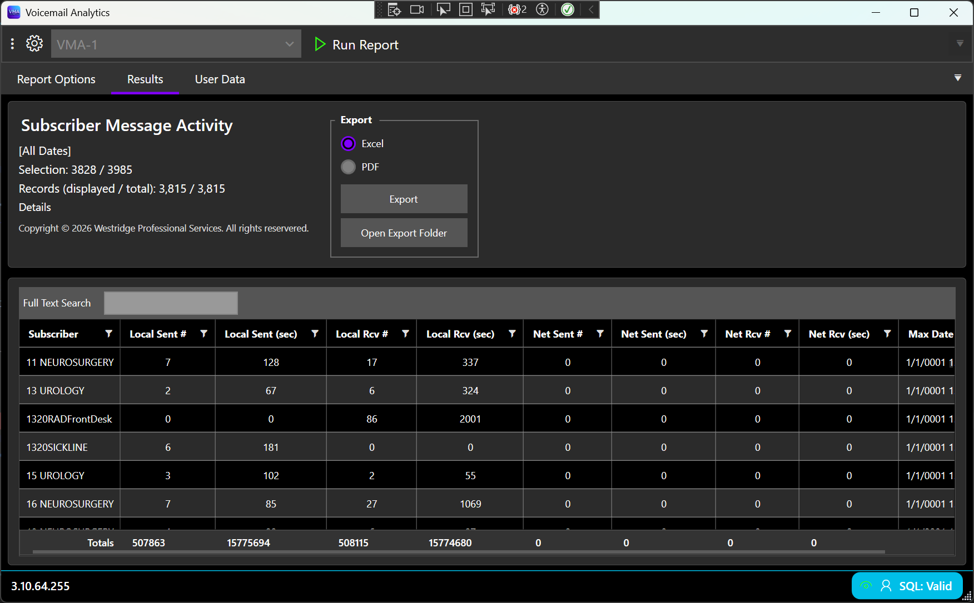
Task: Switch to the User Data tab
Action: tap(220, 79)
